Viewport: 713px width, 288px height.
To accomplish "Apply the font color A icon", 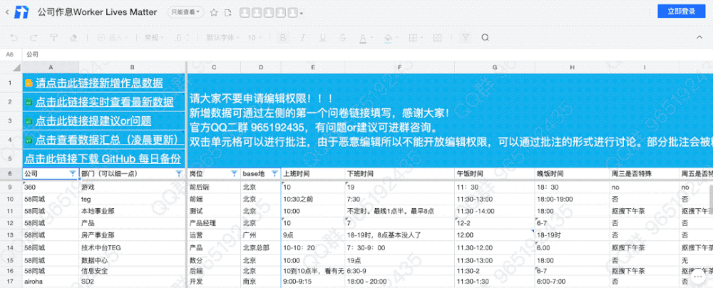I will [362, 37].
